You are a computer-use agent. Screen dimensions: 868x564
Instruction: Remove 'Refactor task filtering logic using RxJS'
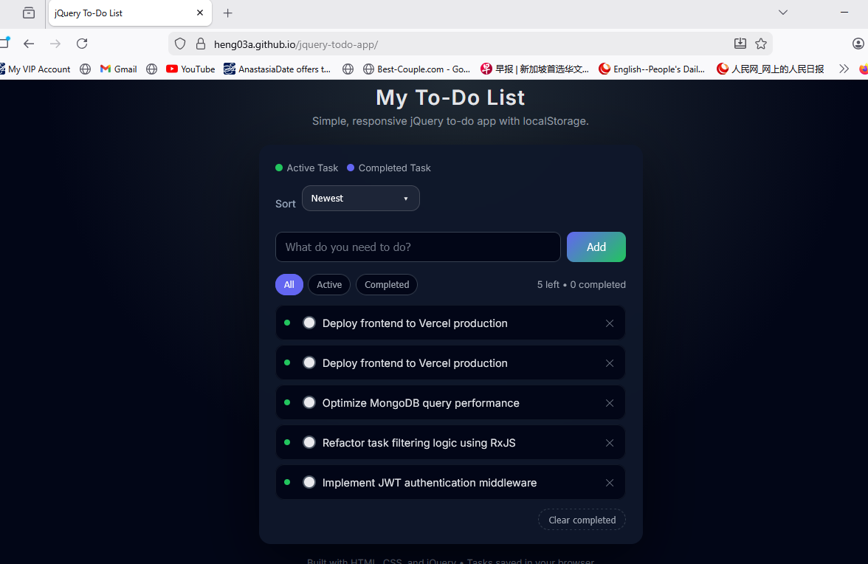point(610,442)
